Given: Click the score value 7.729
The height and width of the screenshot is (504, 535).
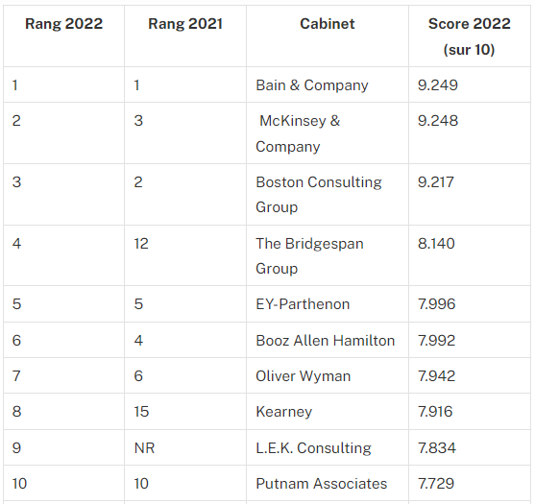Looking at the screenshot, I should pyautogui.click(x=436, y=484).
